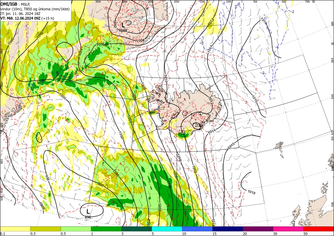334x236 pixels.
Task: Click the '30' legend scale value
Action: pyautogui.click(x=275, y=234)
